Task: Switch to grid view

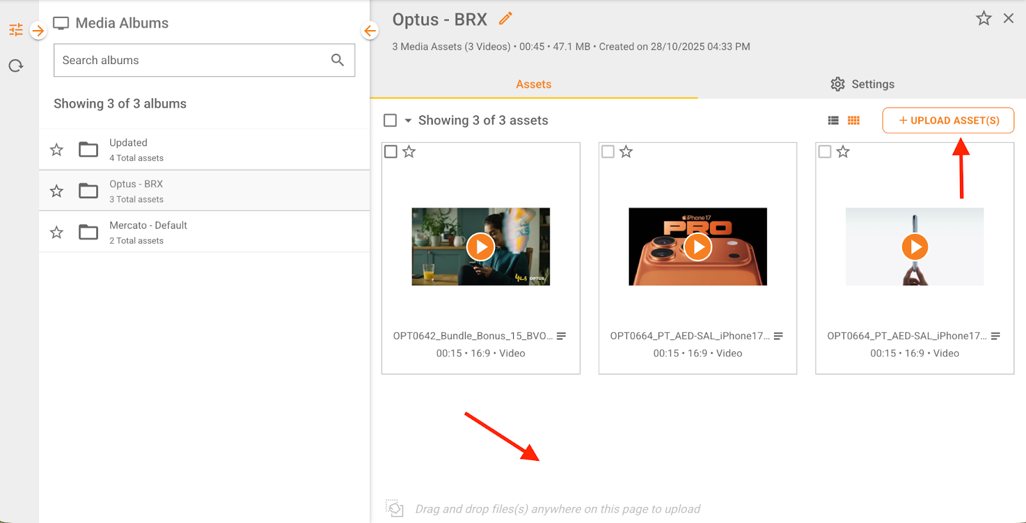Action: tap(854, 120)
